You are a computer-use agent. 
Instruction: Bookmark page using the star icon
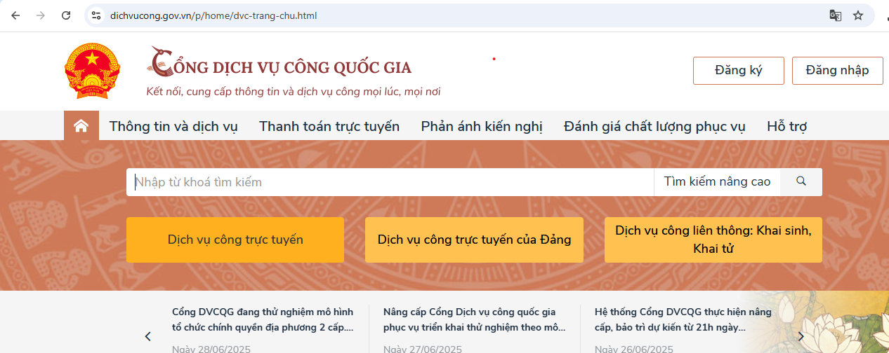click(858, 15)
